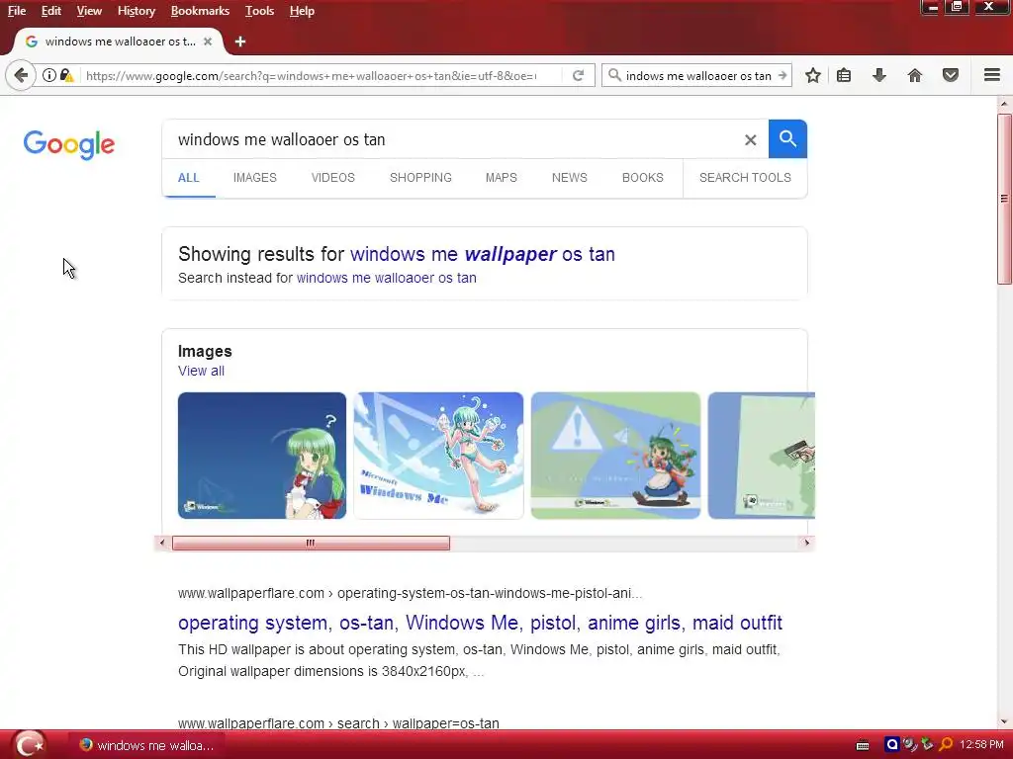Select the ALL results tab
Screen dimensions: 1013x759
(x=189, y=178)
